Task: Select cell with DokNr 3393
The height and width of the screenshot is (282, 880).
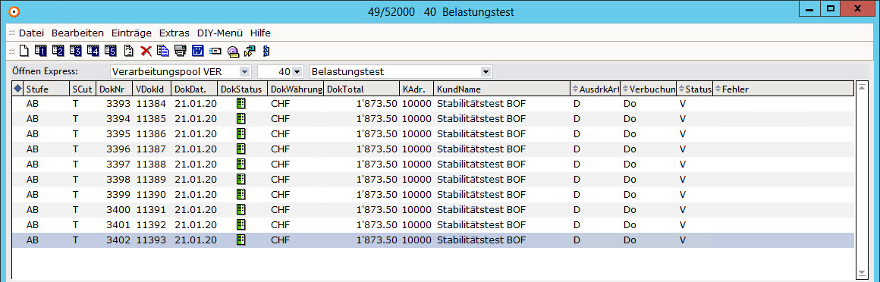Action: point(118,103)
